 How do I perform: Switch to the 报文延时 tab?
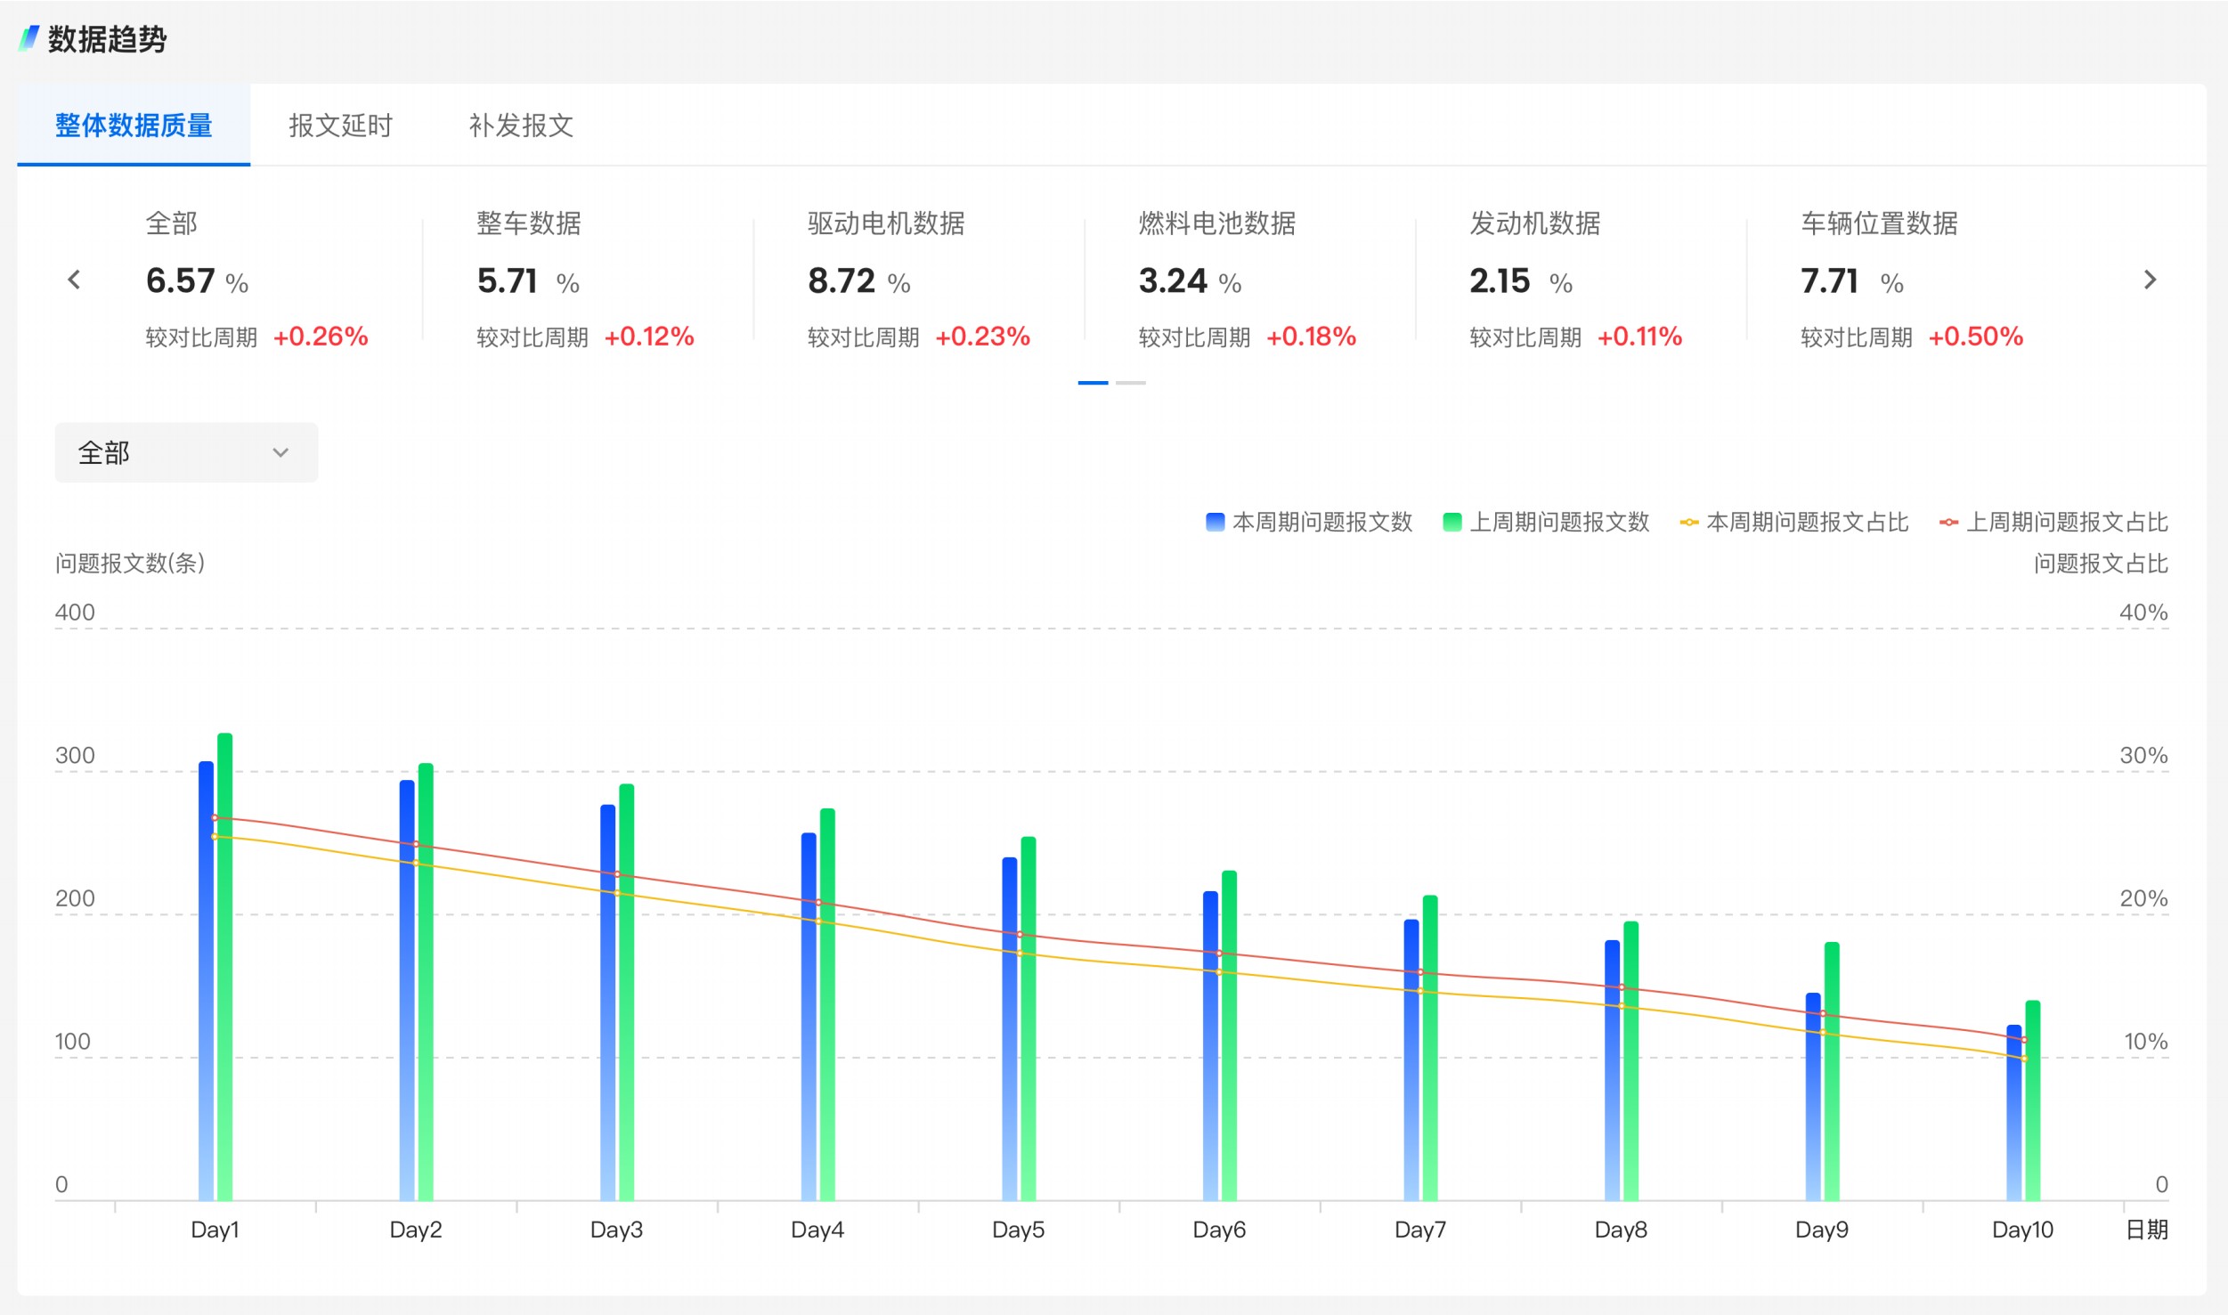point(340,126)
